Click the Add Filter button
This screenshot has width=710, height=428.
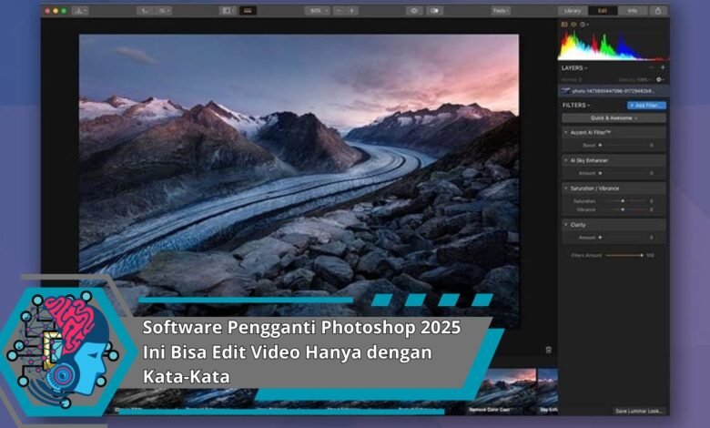tap(646, 106)
